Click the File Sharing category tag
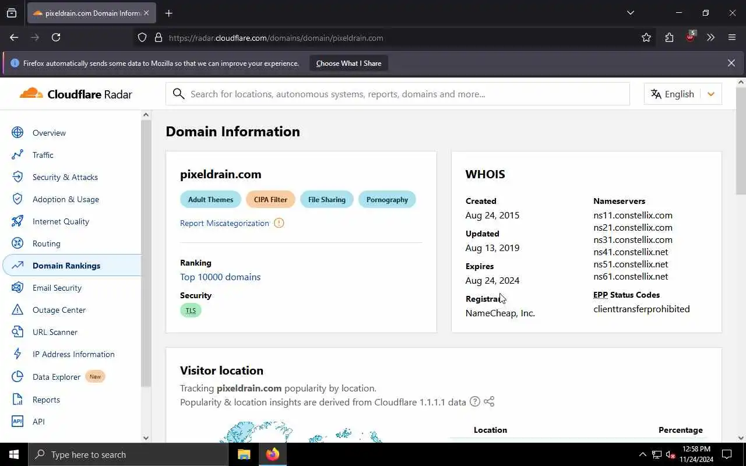Screen dimensions: 746x466 pyautogui.click(x=327, y=199)
